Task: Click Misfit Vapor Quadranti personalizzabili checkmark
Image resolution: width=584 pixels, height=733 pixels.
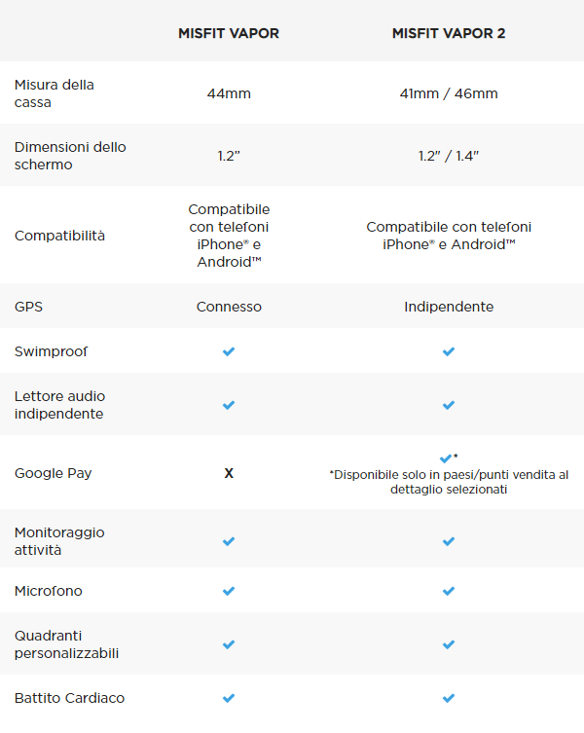Action: pyautogui.click(x=229, y=644)
